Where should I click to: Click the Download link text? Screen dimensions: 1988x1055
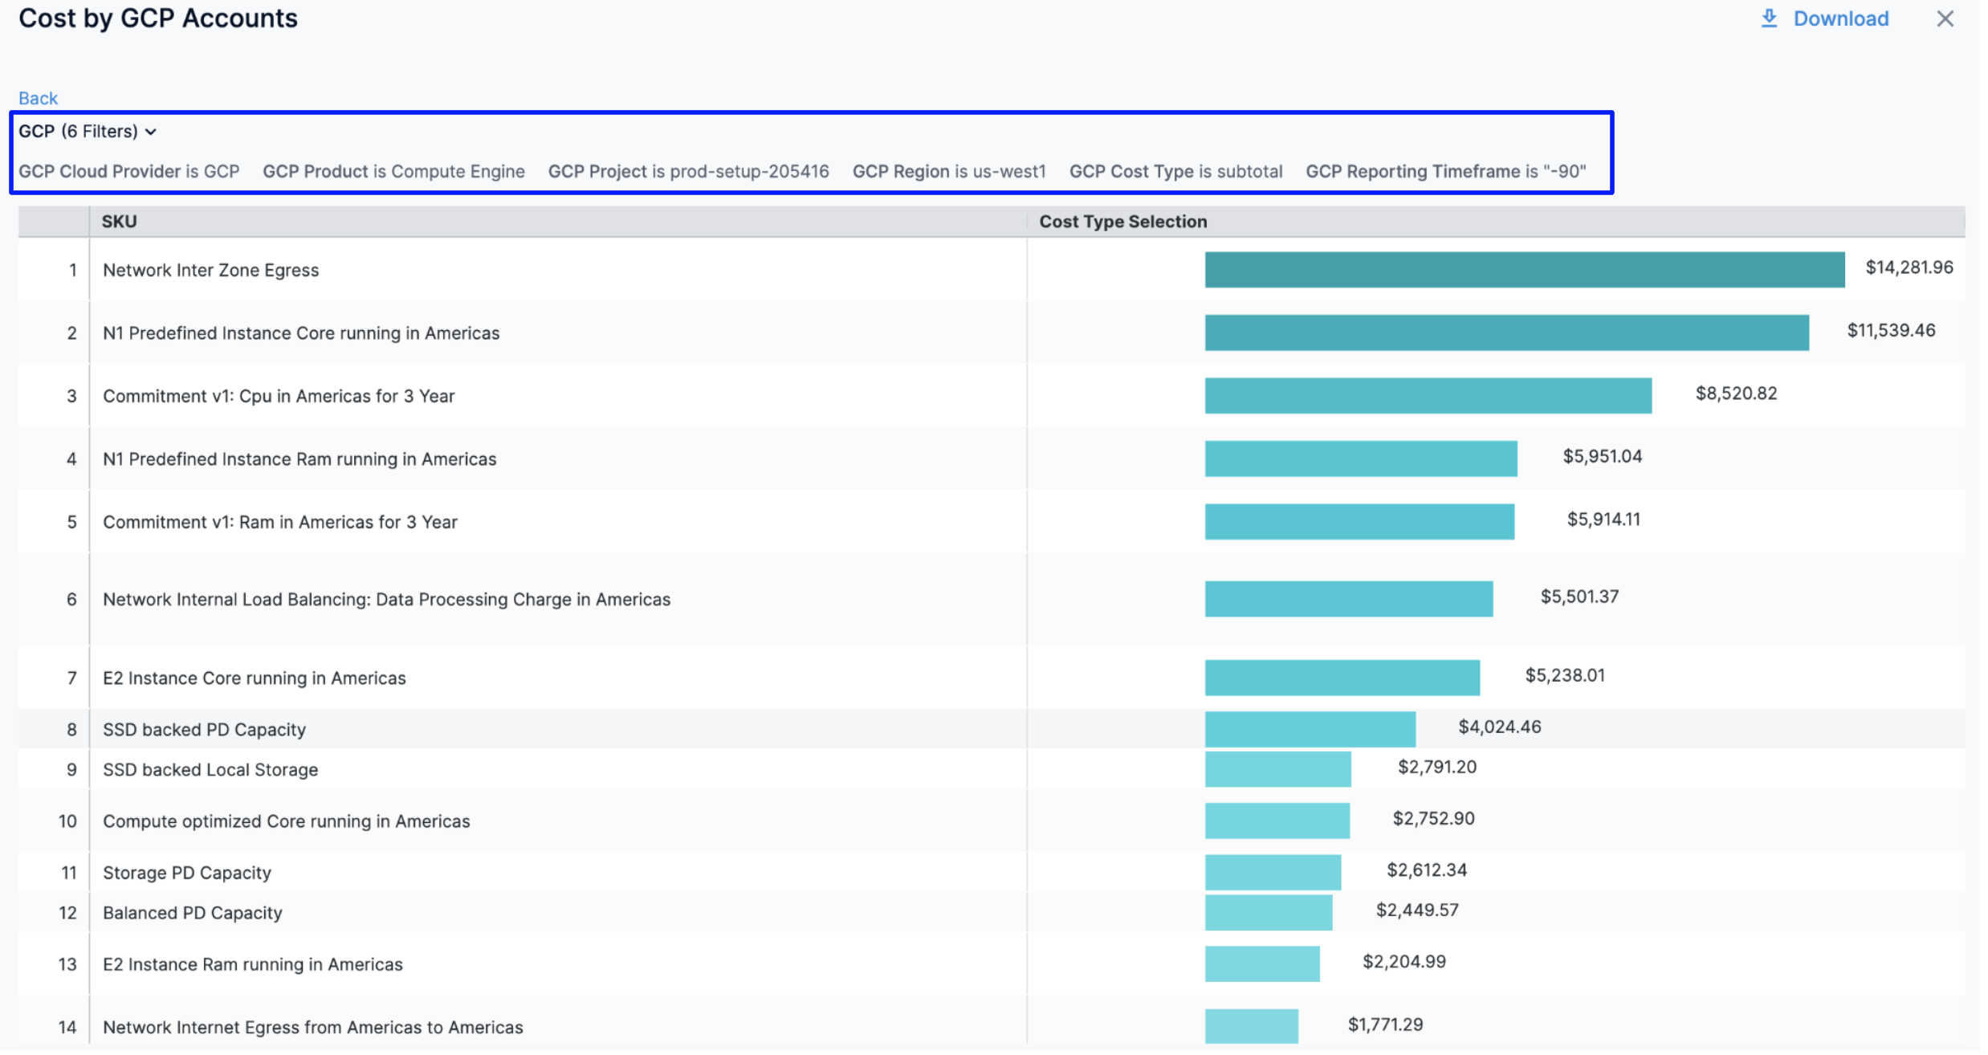coord(1840,18)
